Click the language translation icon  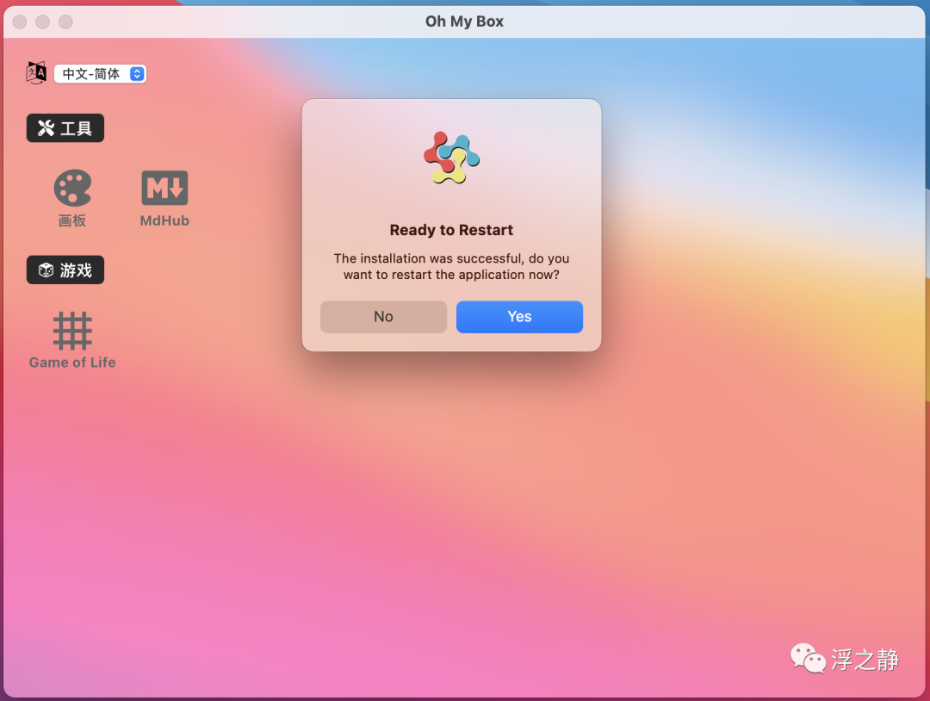pos(36,73)
